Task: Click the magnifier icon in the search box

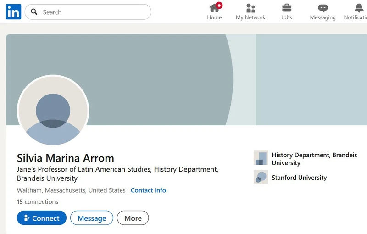Action: (34, 12)
